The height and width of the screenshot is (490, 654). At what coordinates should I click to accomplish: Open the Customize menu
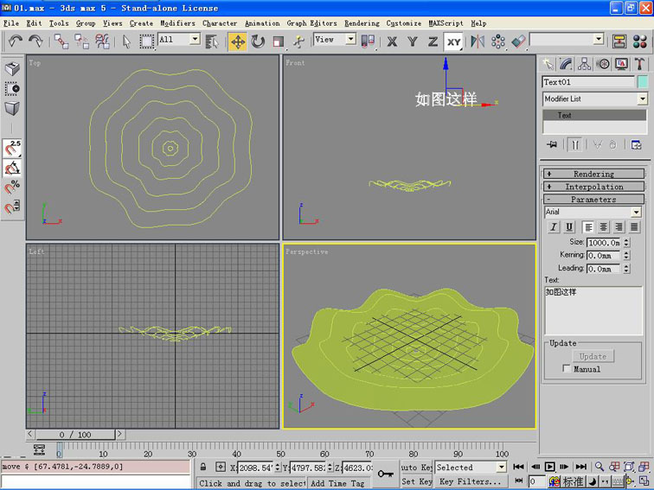[404, 23]
